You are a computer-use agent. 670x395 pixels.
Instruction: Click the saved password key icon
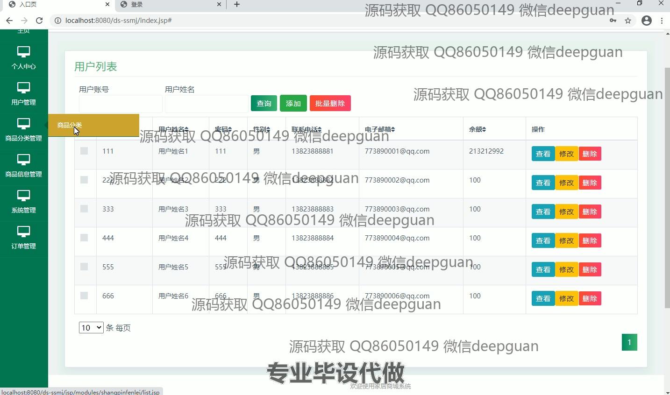point(613,21)
